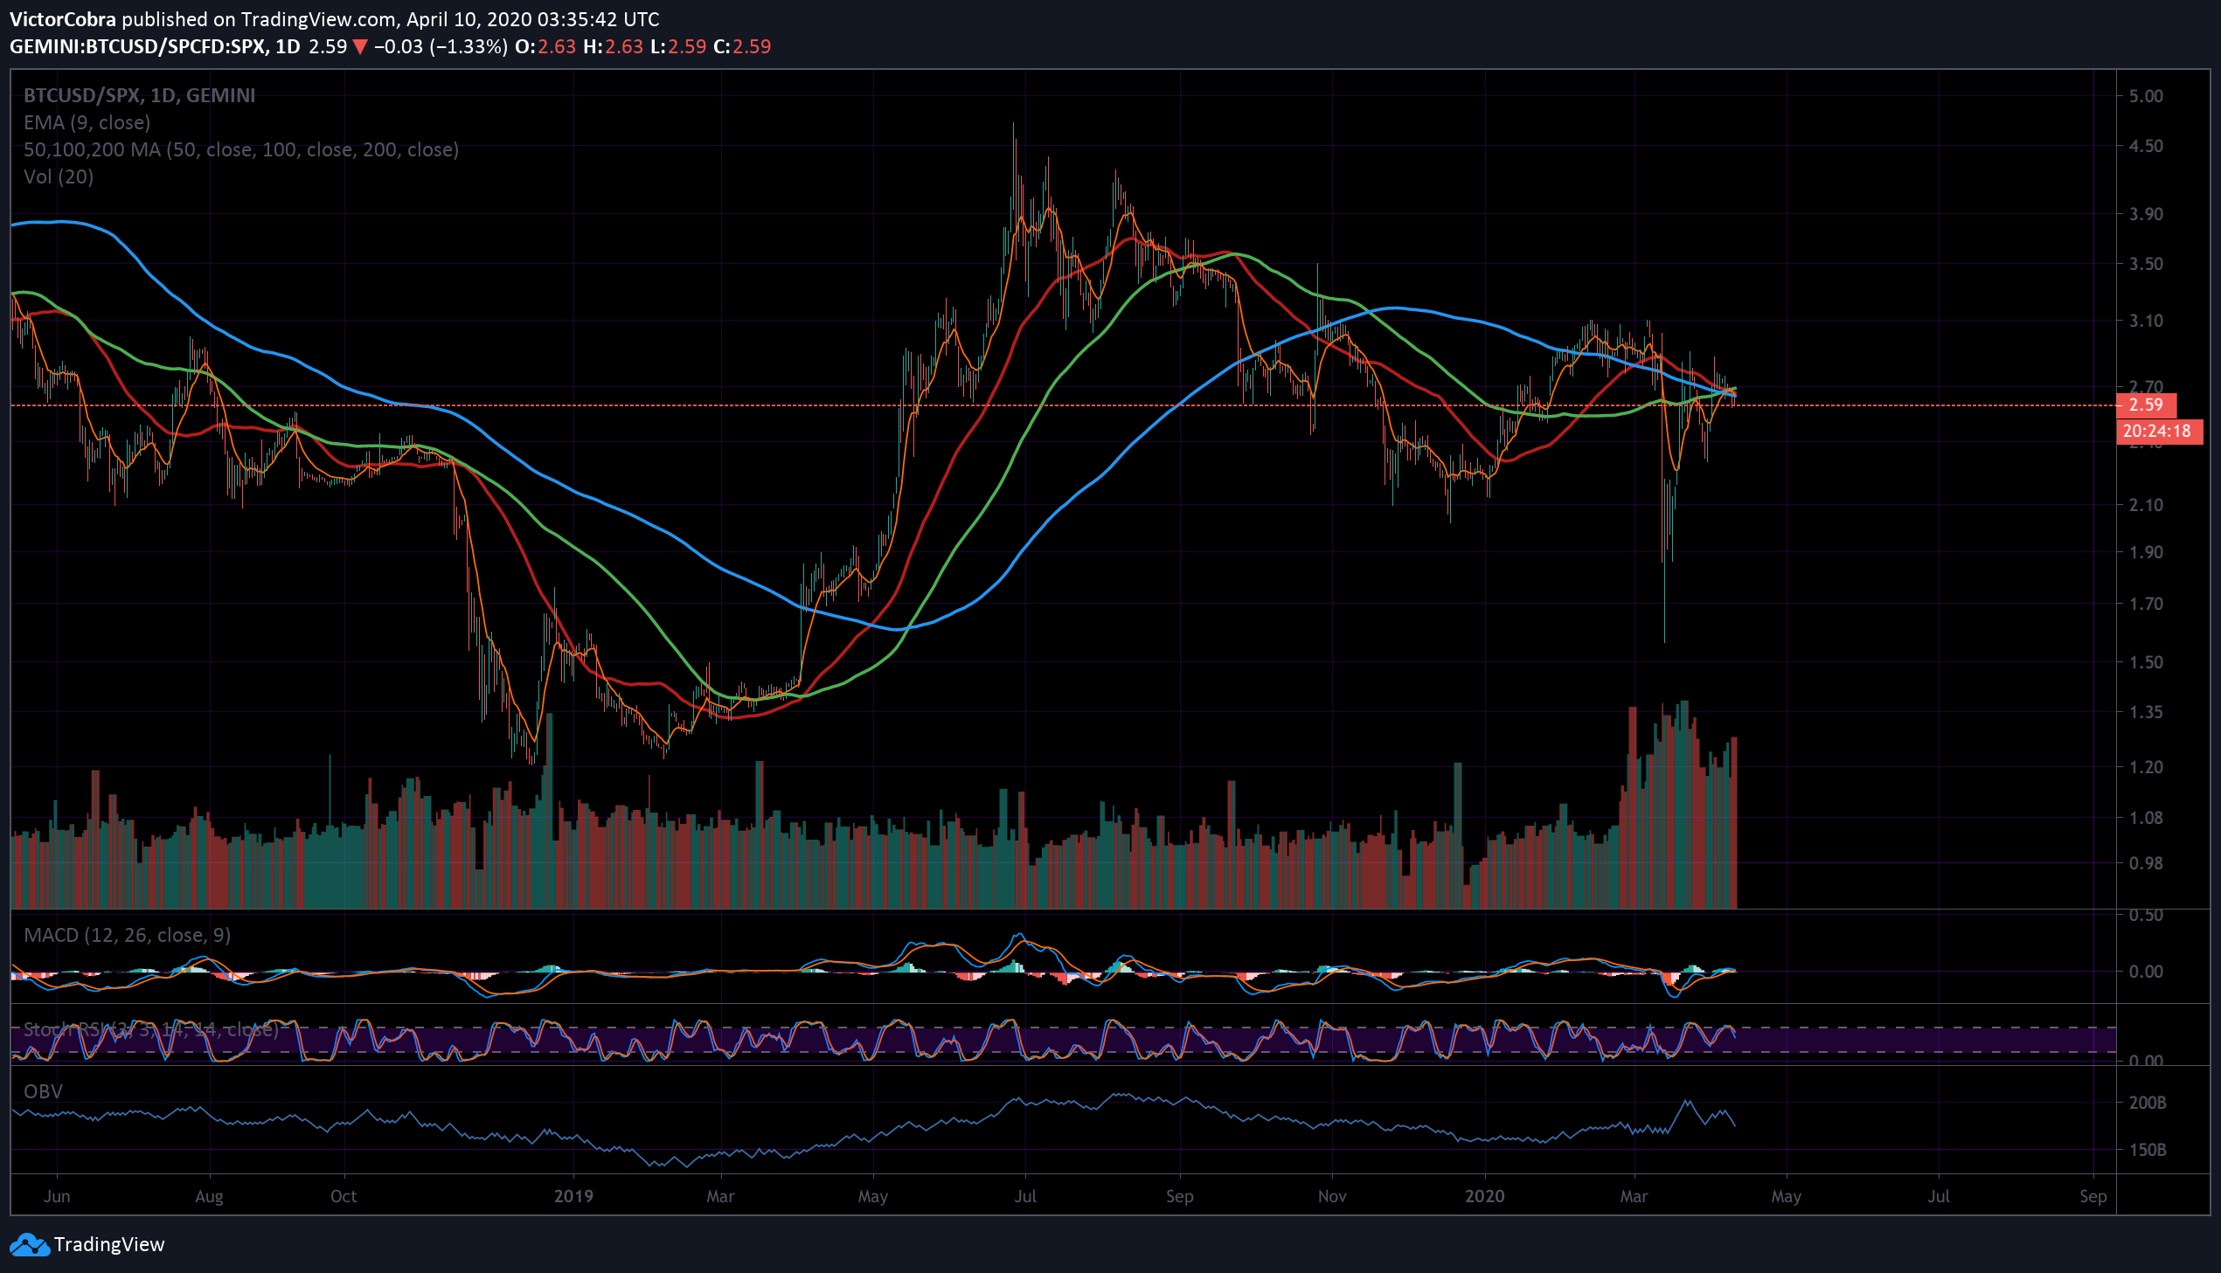The image size is (2221, 1273).
Task: Click the Oct label on the time axis
Action: 344,1197
